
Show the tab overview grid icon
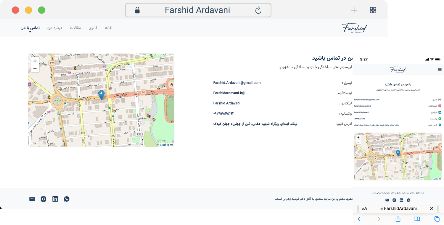373,10
